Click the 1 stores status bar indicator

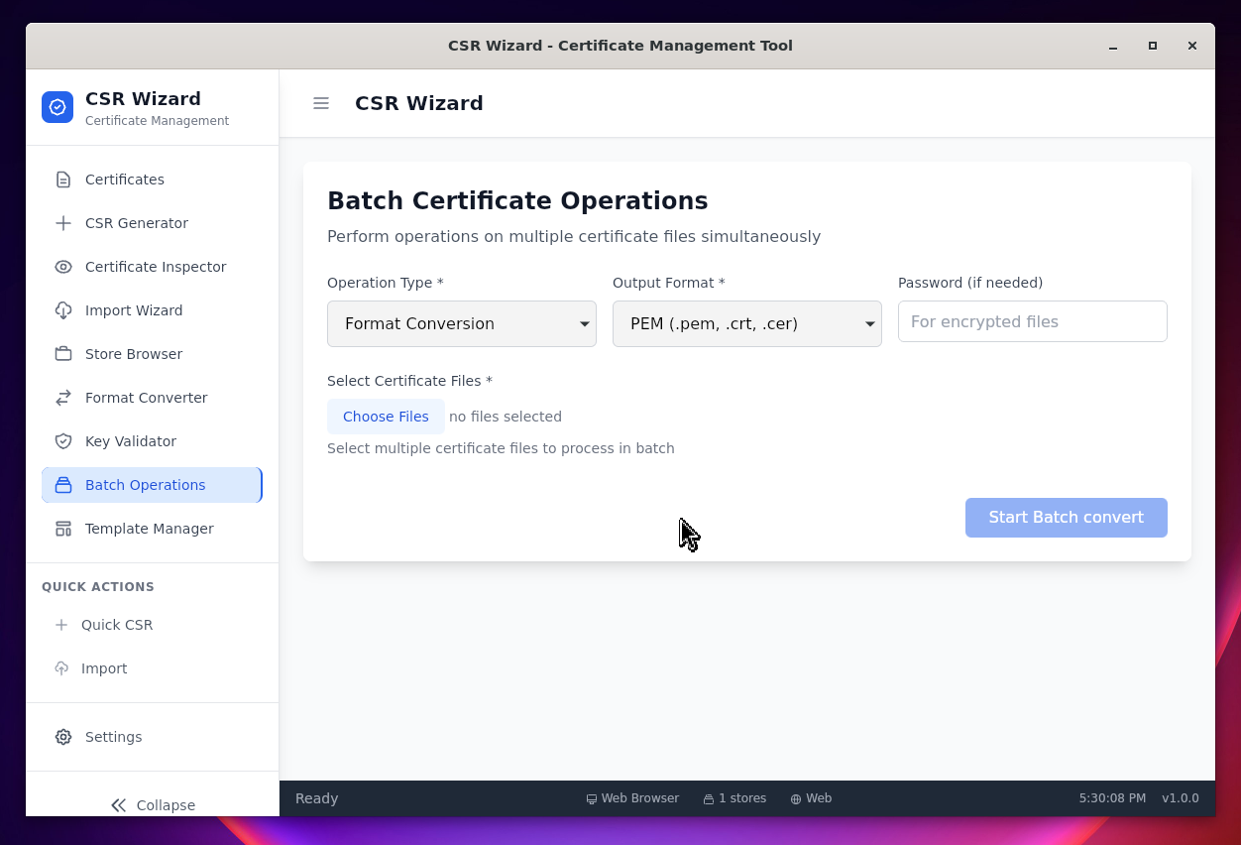tap(734, 798)
